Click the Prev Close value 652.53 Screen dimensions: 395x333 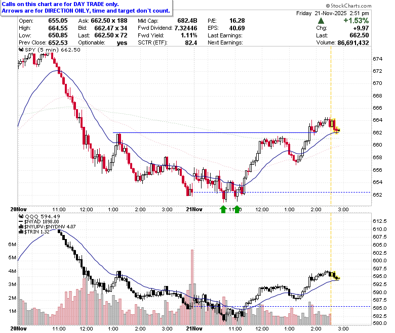58,42
